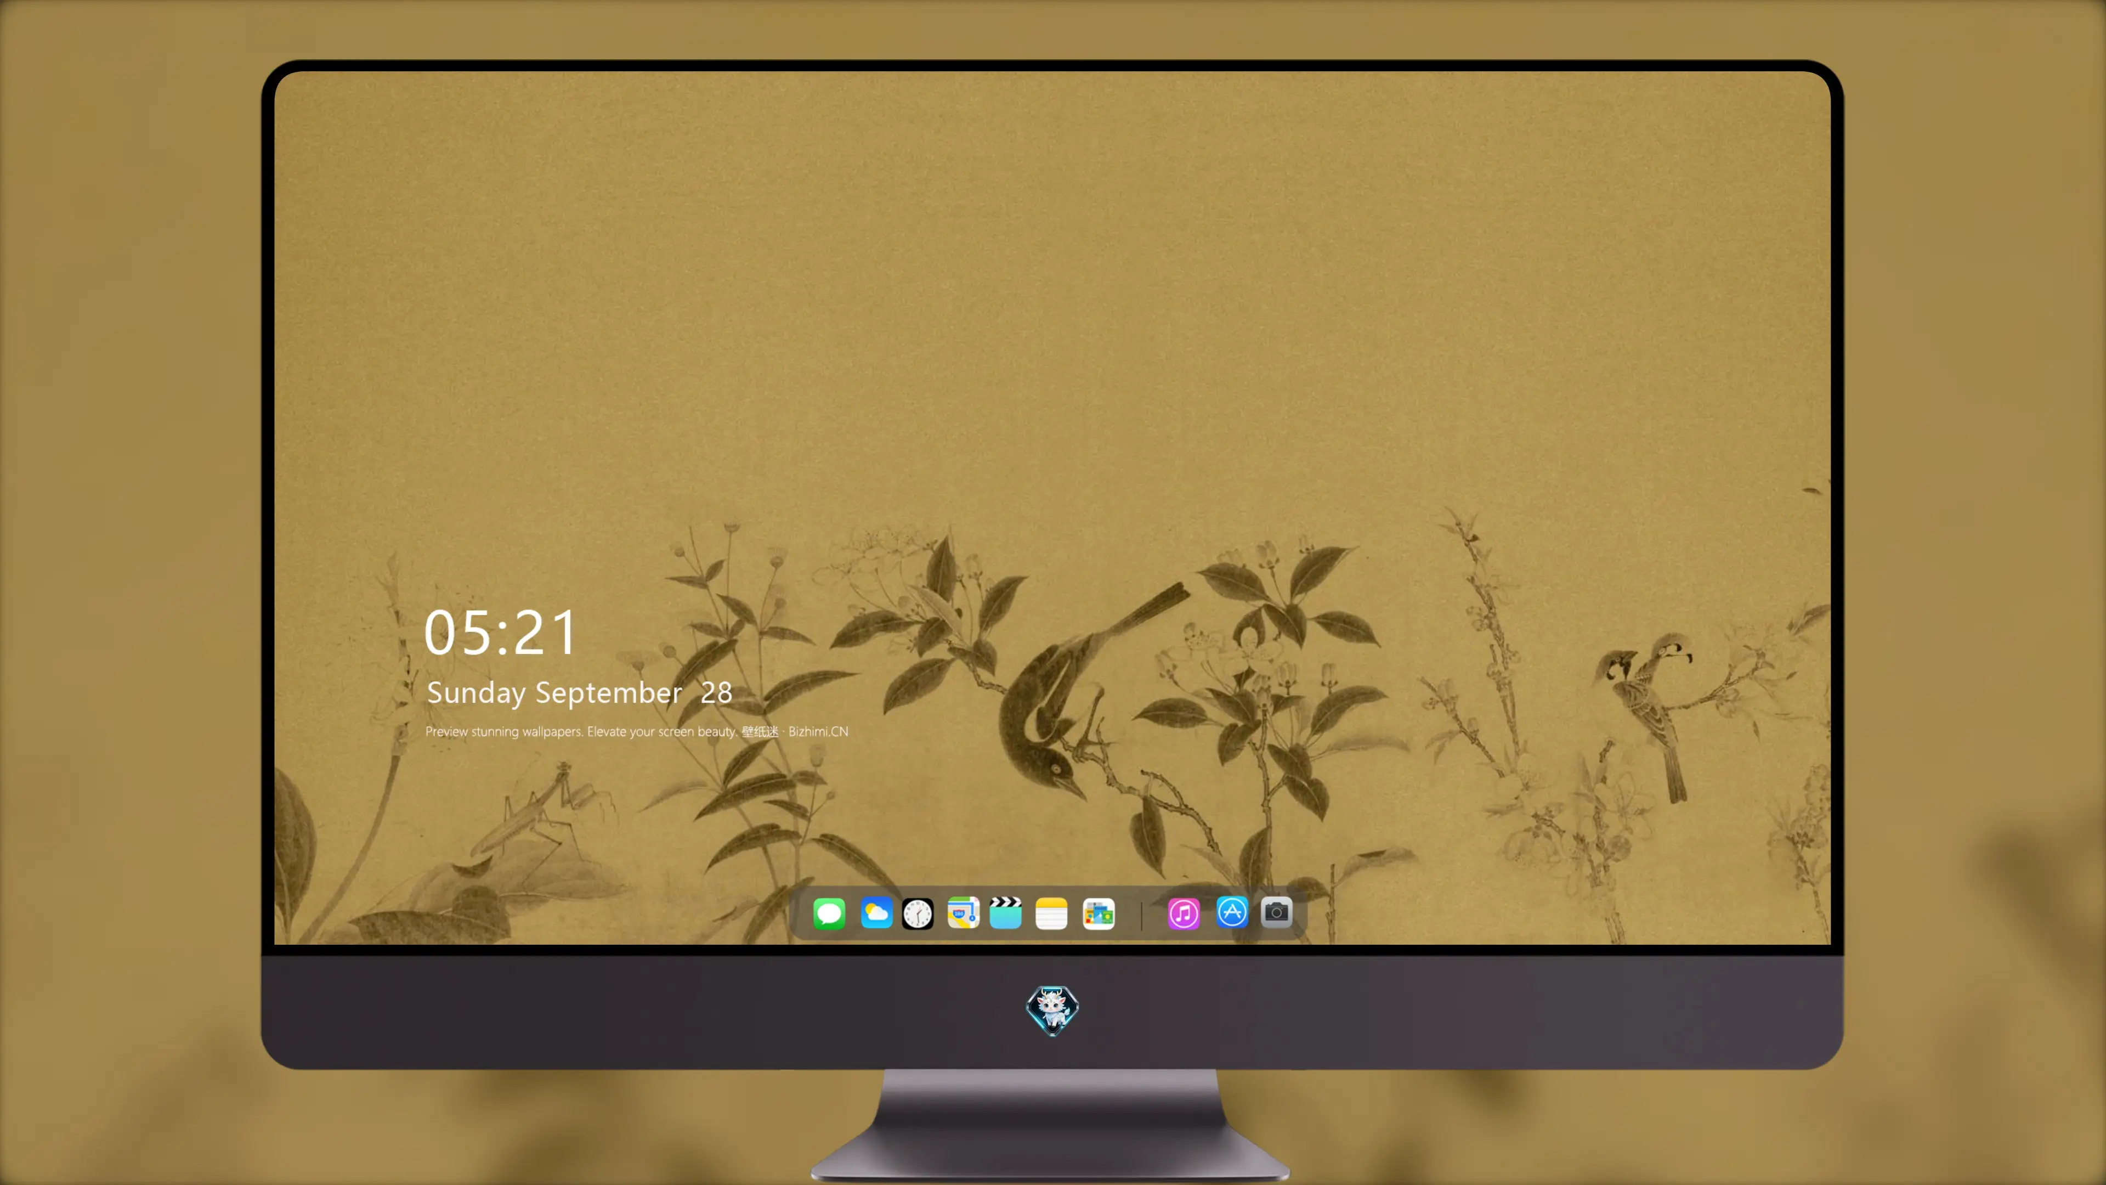Viewport: 2106px width, 1185px height.
Task: Open the pink iTunes music app
Action: point(1183,913)
